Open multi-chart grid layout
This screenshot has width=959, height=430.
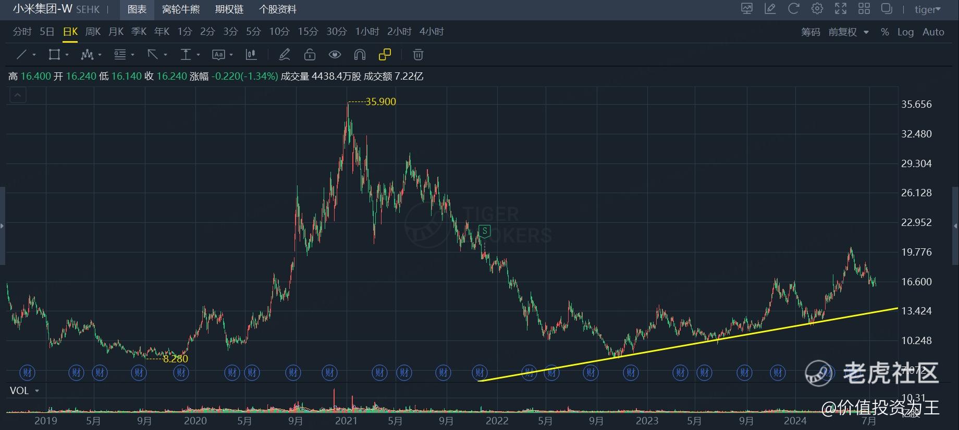pyautogui.click(x=864, y=9)
